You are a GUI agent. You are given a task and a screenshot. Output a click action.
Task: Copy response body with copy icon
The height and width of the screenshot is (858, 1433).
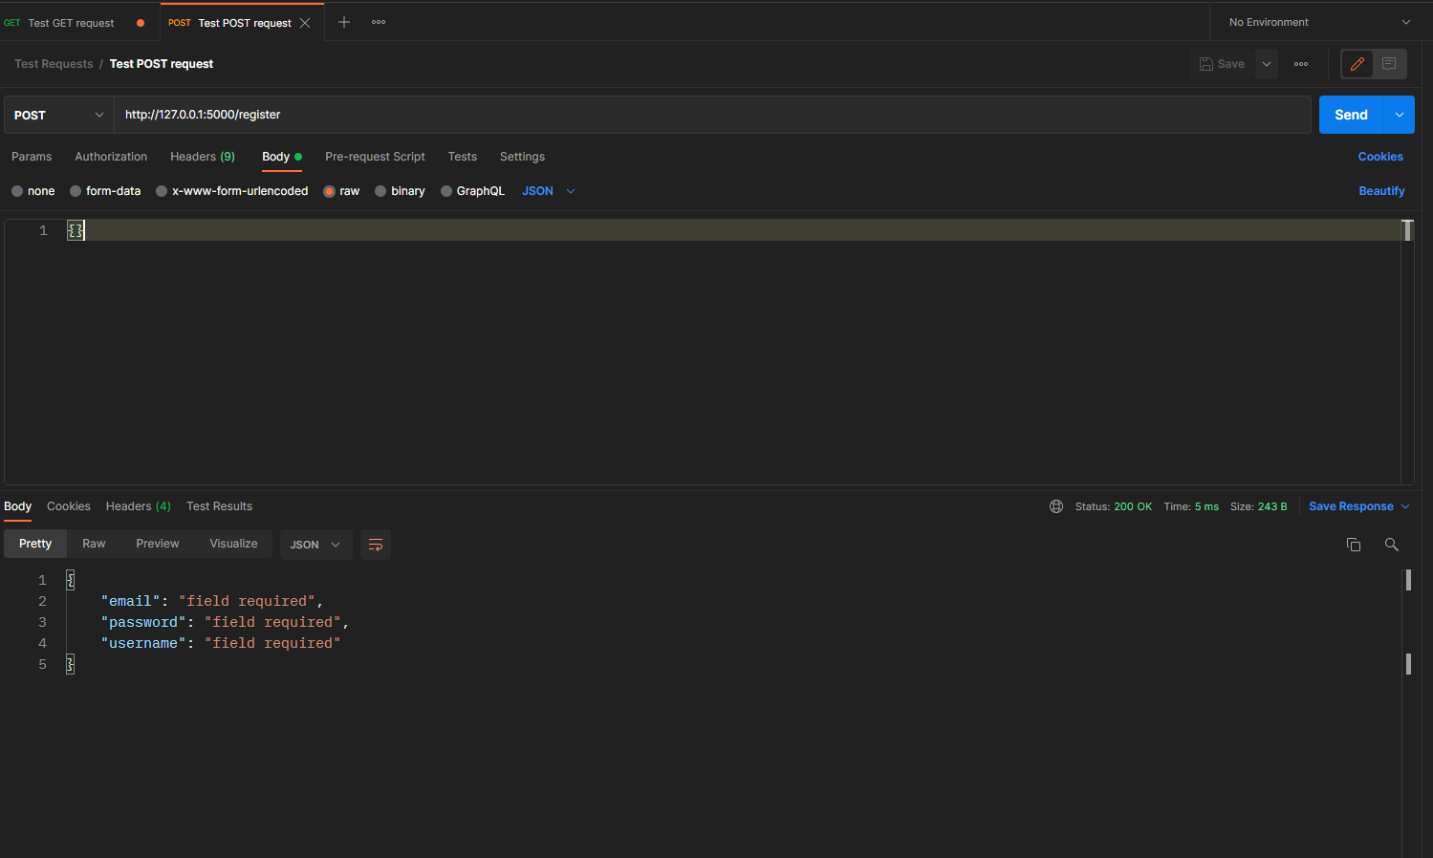click(1354, 545)
